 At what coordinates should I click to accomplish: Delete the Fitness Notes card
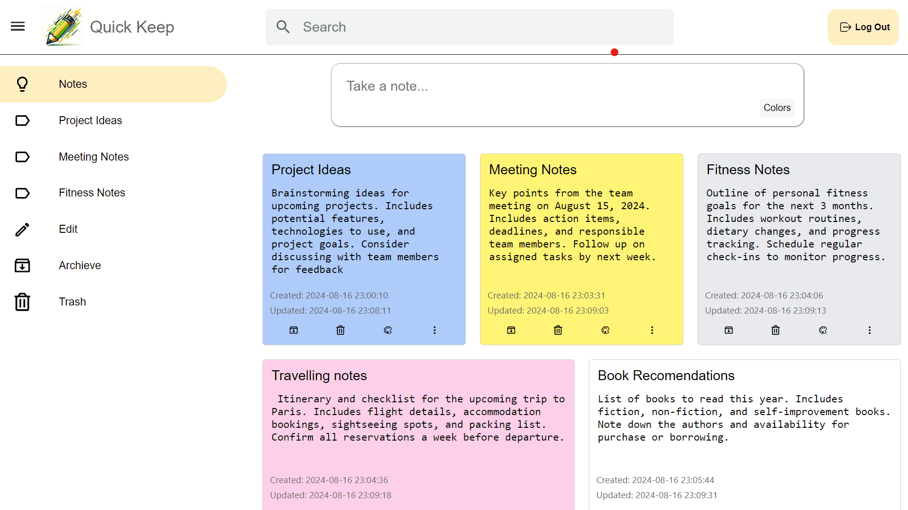tap(776, 330)
